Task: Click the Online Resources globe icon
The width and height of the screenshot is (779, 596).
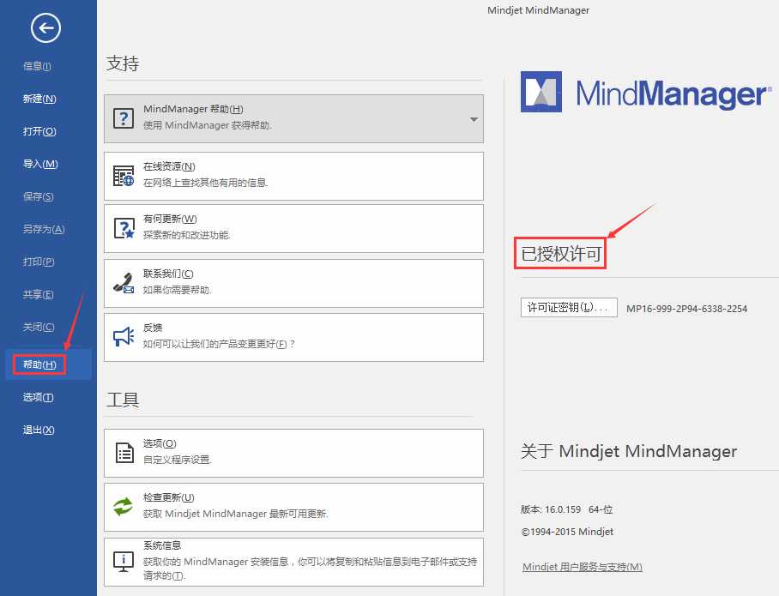Action: pos(124,176)
